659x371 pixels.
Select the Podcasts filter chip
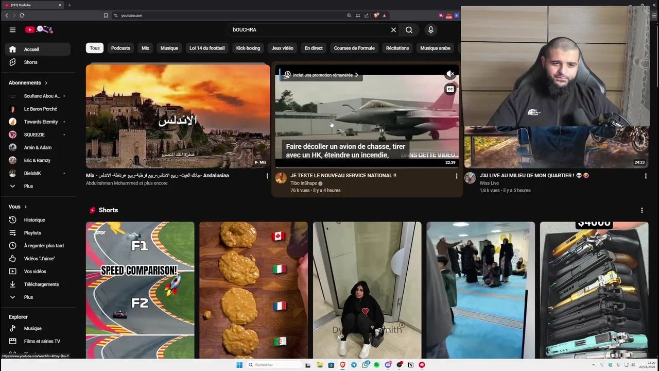[x=120, y=48]
